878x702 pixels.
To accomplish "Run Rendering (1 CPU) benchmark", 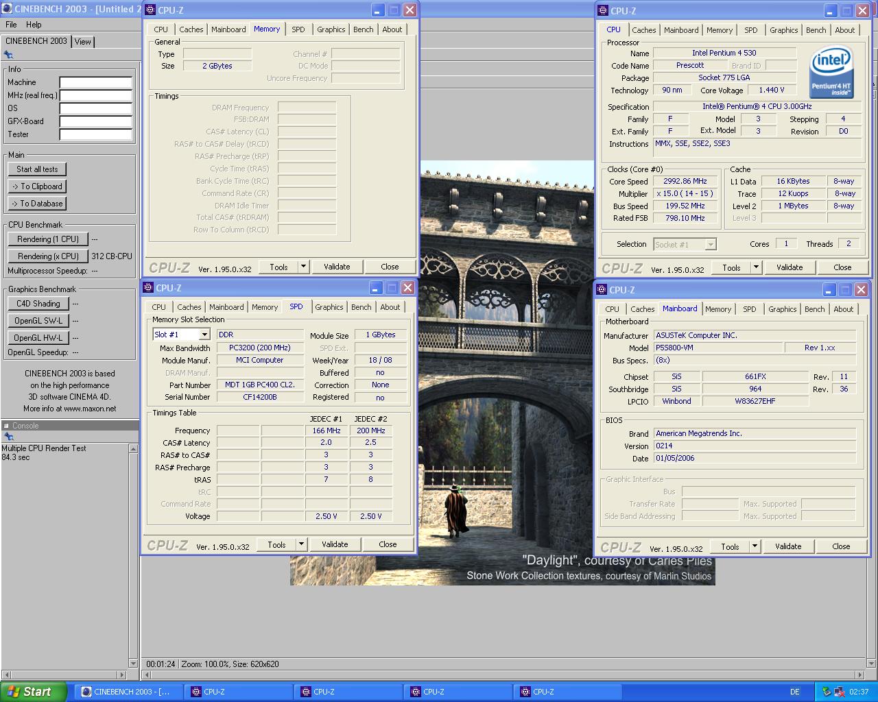I will [48, 239].
